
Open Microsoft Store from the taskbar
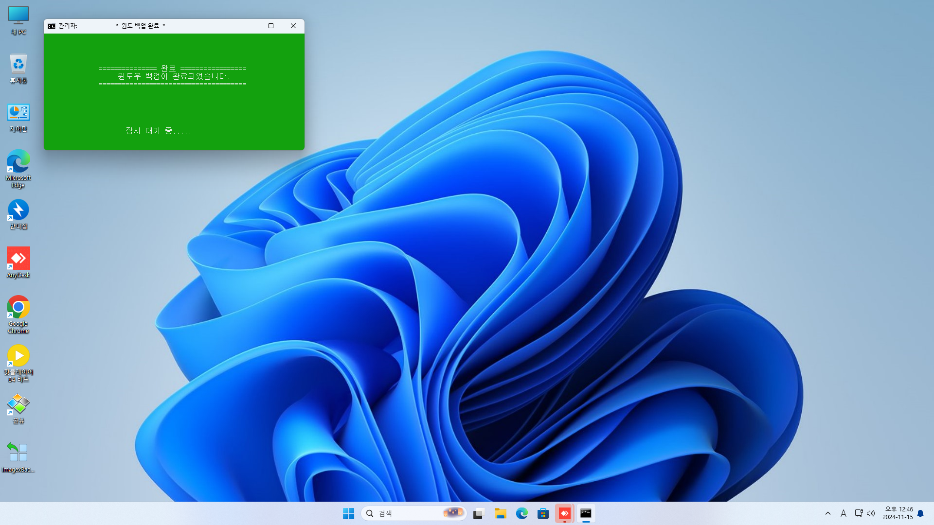tap(543, 513)
